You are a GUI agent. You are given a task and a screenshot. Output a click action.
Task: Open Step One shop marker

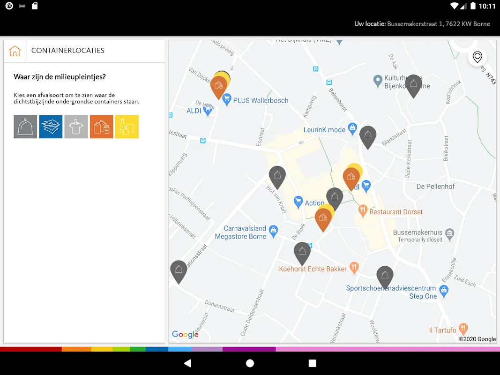point(444,292)
